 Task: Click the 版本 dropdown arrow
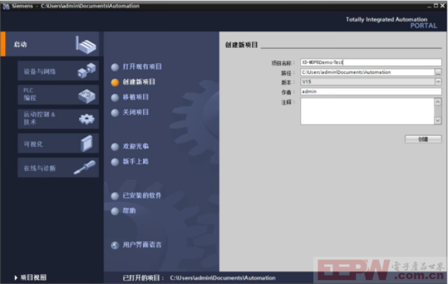point(438,82)
